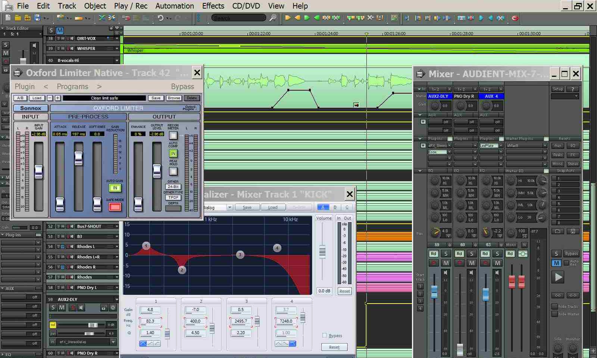Click the Setup button in Mixer
The width and height of the screenshot is (597, 358).
[x=557, y=89]
